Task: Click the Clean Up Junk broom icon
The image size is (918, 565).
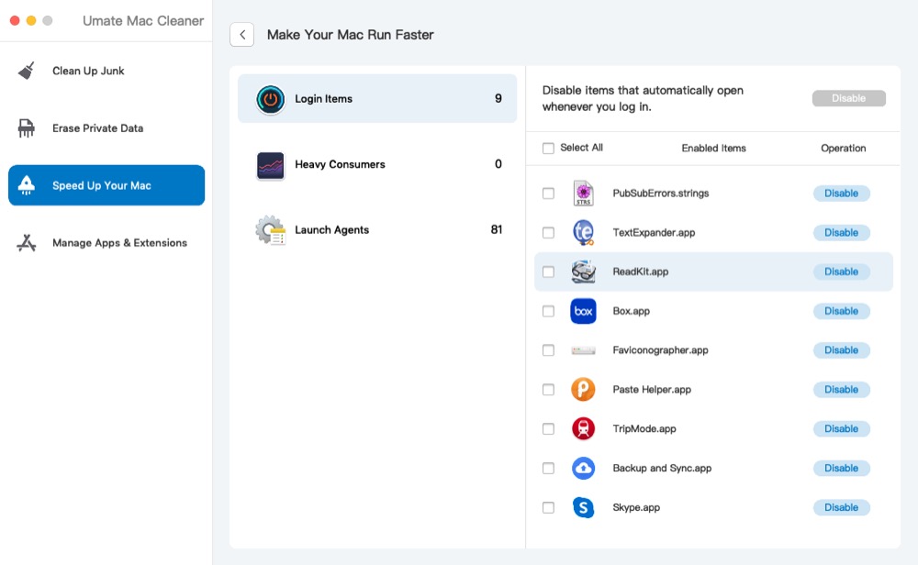Action: point(27,71)
